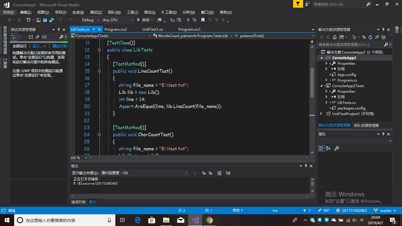402x226 pixels.
Task: Click the Windows taskbar search box
Action: pos(65,220)
